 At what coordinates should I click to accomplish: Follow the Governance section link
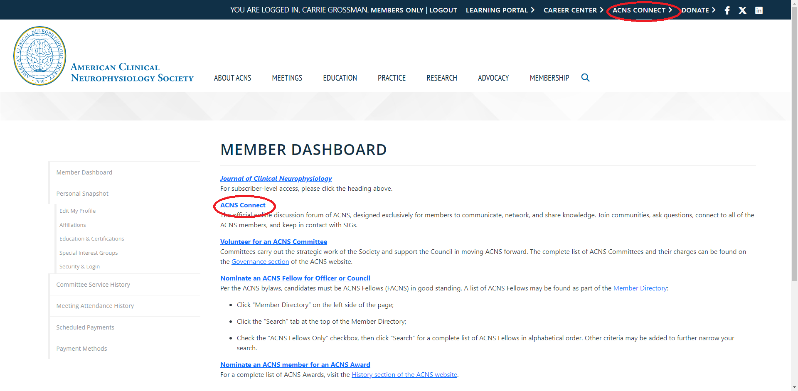260,261
